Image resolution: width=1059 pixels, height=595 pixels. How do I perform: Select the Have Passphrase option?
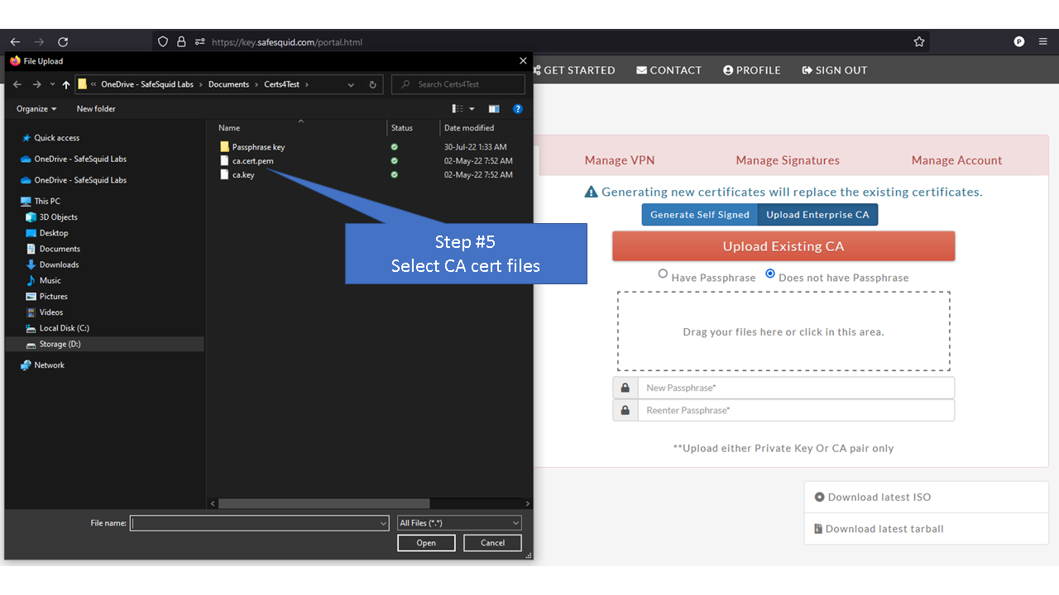663,274
